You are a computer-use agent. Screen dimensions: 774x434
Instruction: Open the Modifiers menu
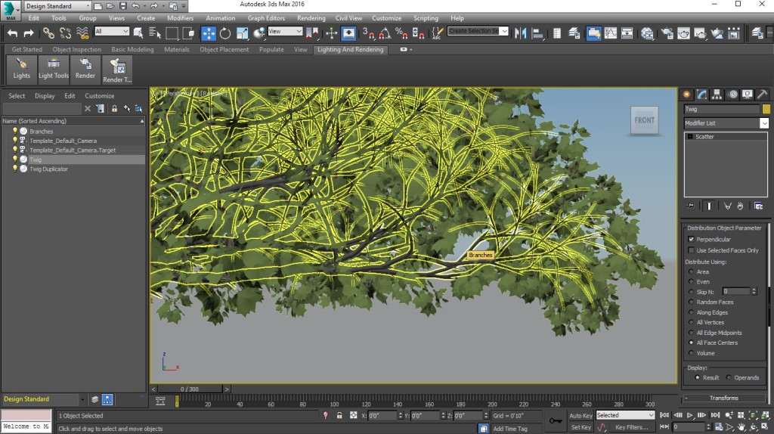180,18
